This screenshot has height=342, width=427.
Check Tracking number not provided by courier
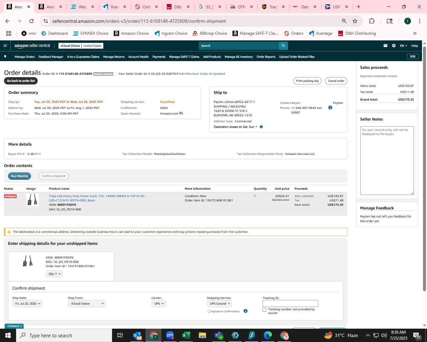pyautogui.click(x=265, y=310)
